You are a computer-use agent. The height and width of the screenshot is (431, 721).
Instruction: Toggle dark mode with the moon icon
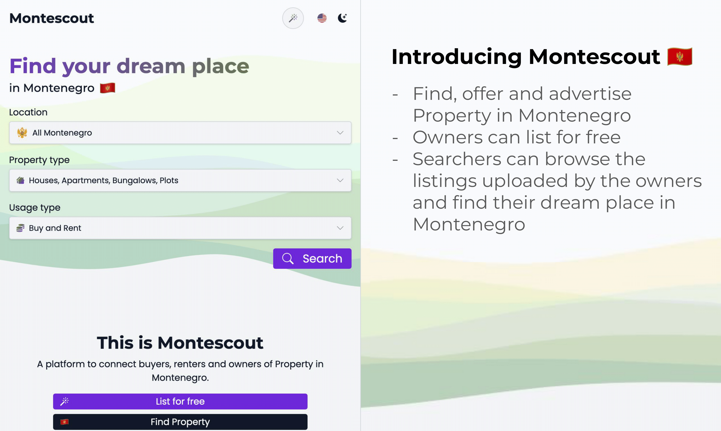(342, 18)
